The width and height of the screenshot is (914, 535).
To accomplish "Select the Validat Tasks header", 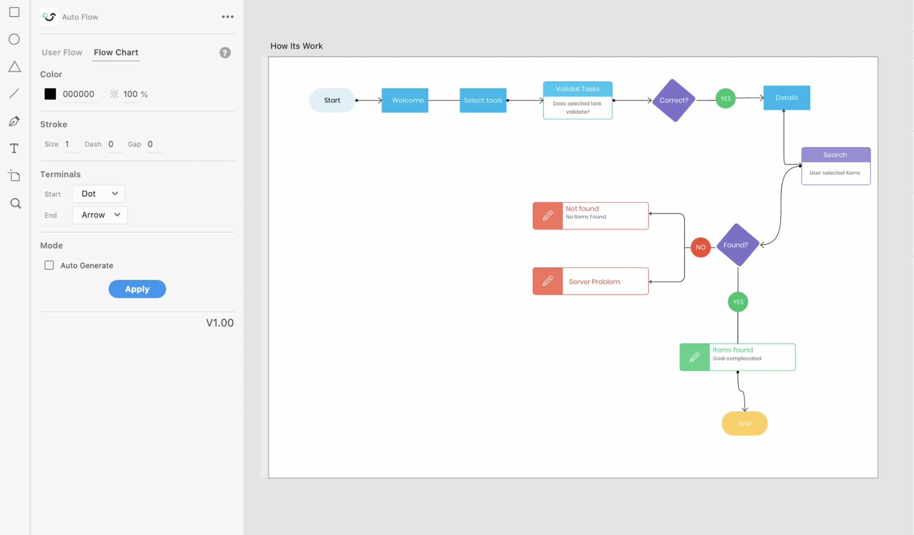I will [x=577, y=89].
